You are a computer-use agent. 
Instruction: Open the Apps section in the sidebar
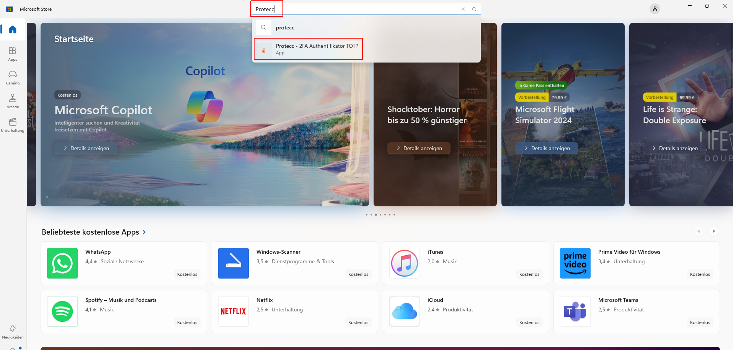(13, 54)
